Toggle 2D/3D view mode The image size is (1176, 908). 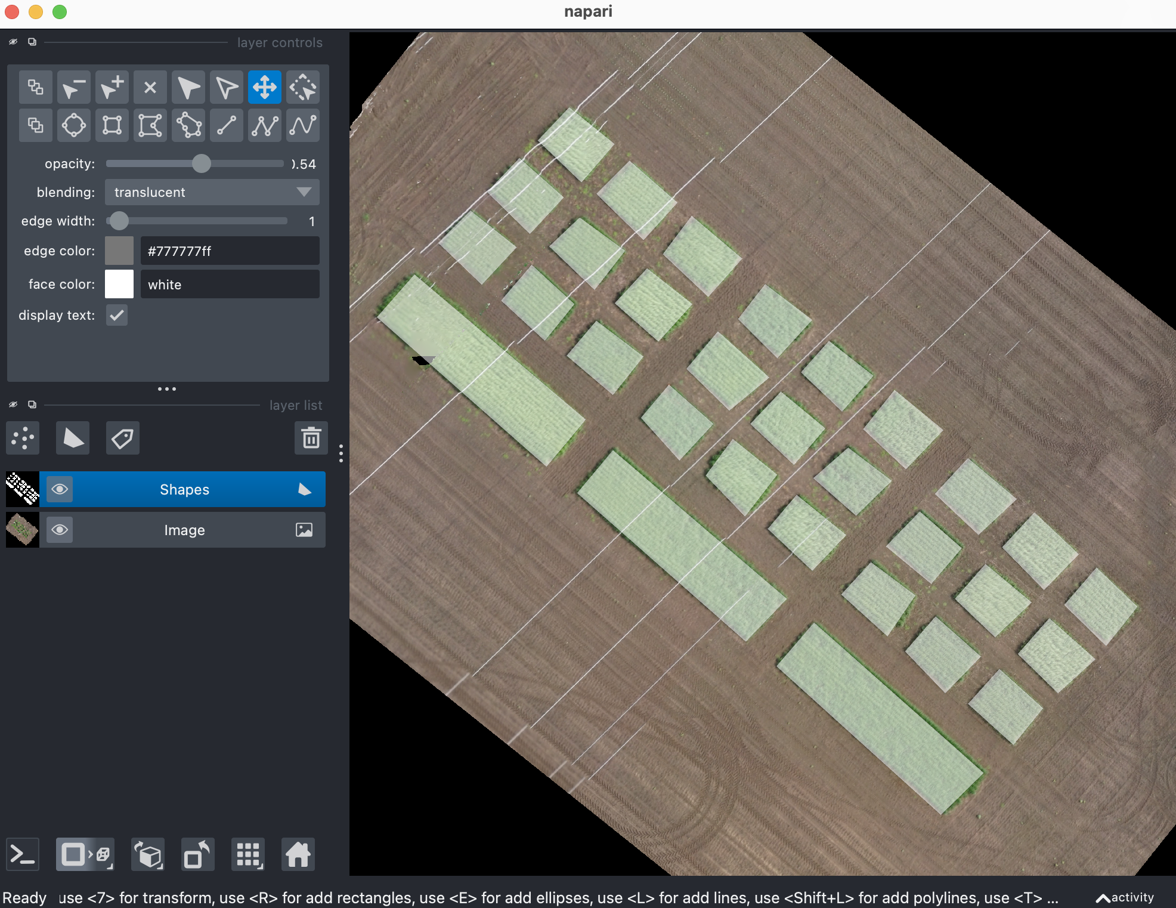click(x=85, y=855)
